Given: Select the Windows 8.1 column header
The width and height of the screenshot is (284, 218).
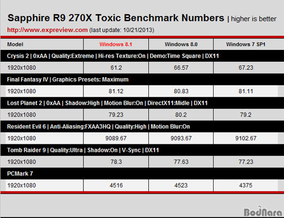Looking at the screenshot, I should coord(116,44).
